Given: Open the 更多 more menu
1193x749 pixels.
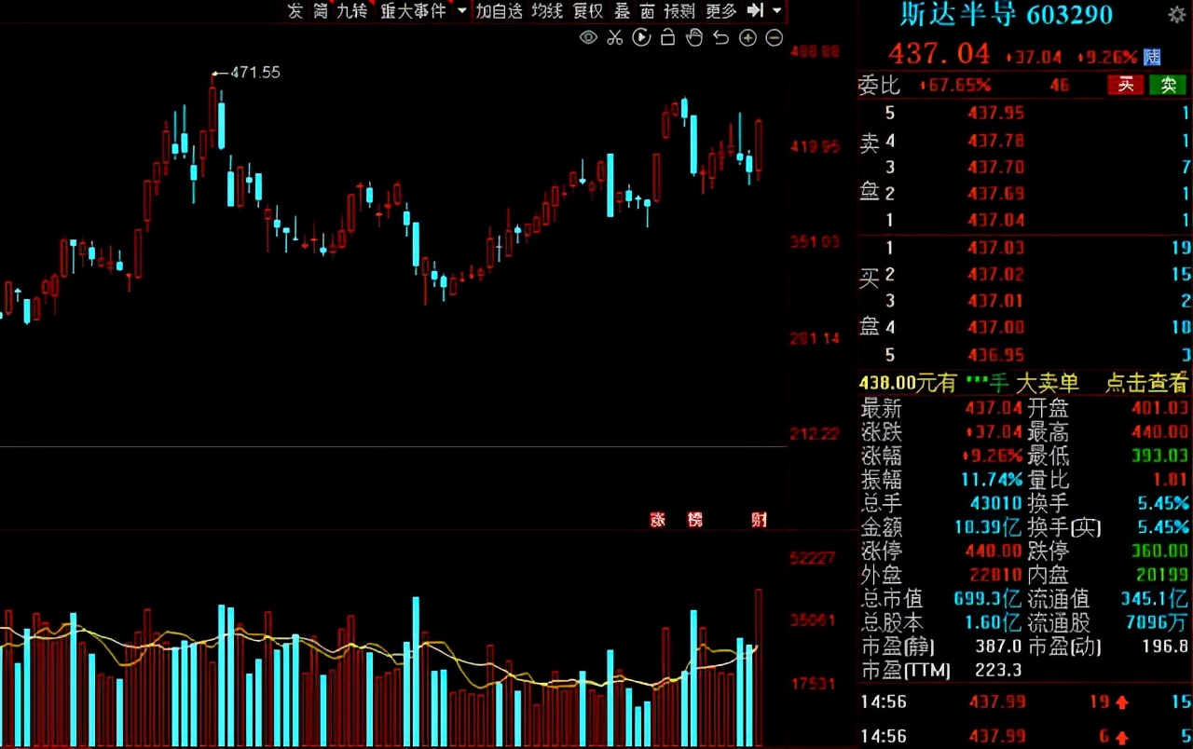Looking at the screenshot, I should (x=721, y=10).
